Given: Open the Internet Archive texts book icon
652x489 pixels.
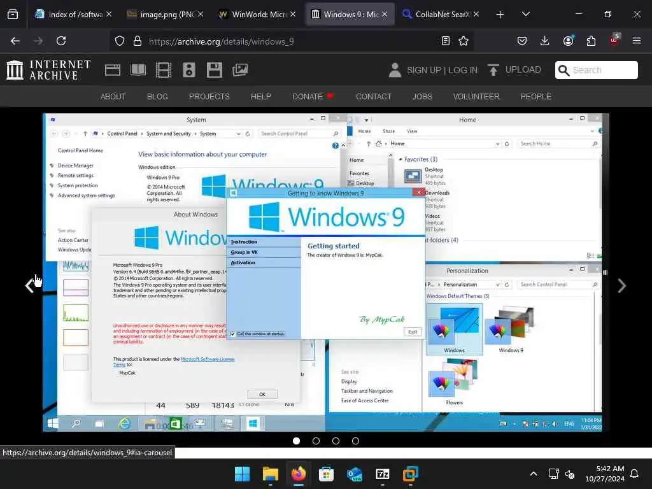Looking at the screenshot, I should (138, 70).
